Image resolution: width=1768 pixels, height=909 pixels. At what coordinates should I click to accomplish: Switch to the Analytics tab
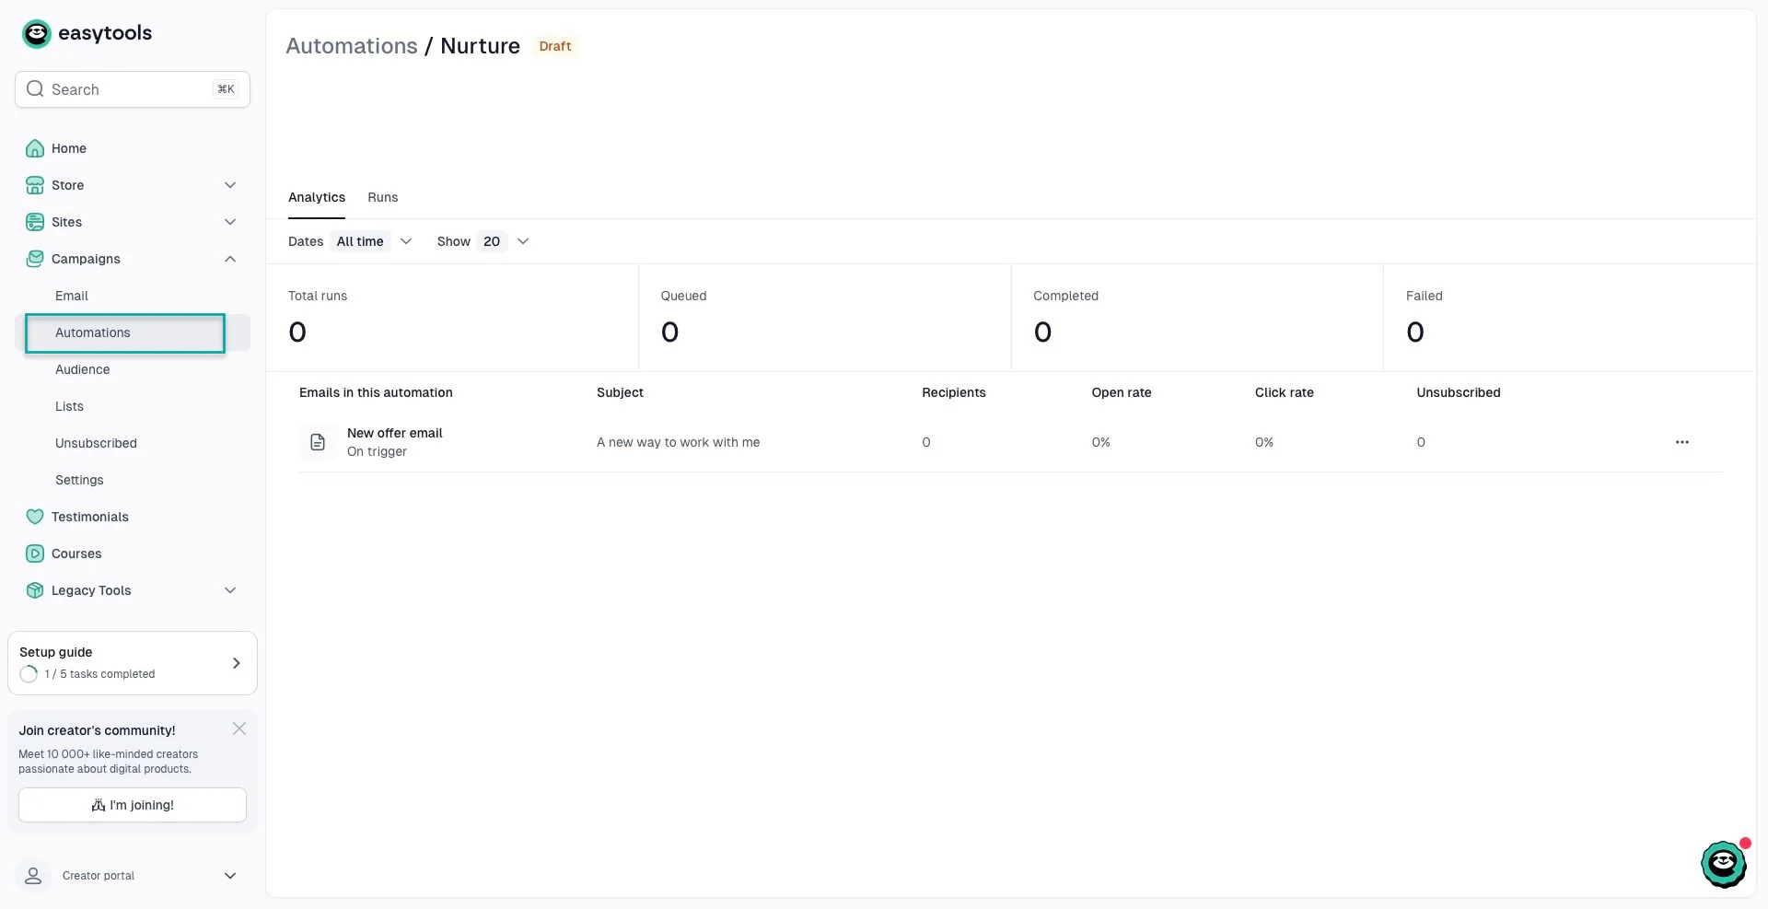[x=317, y=197]
